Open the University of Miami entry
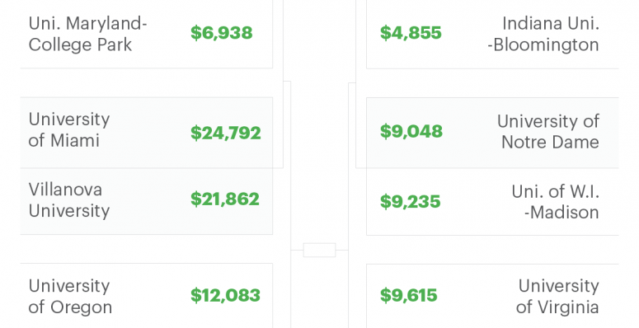This screenshot has width=639, height=328. coord(69,130)
